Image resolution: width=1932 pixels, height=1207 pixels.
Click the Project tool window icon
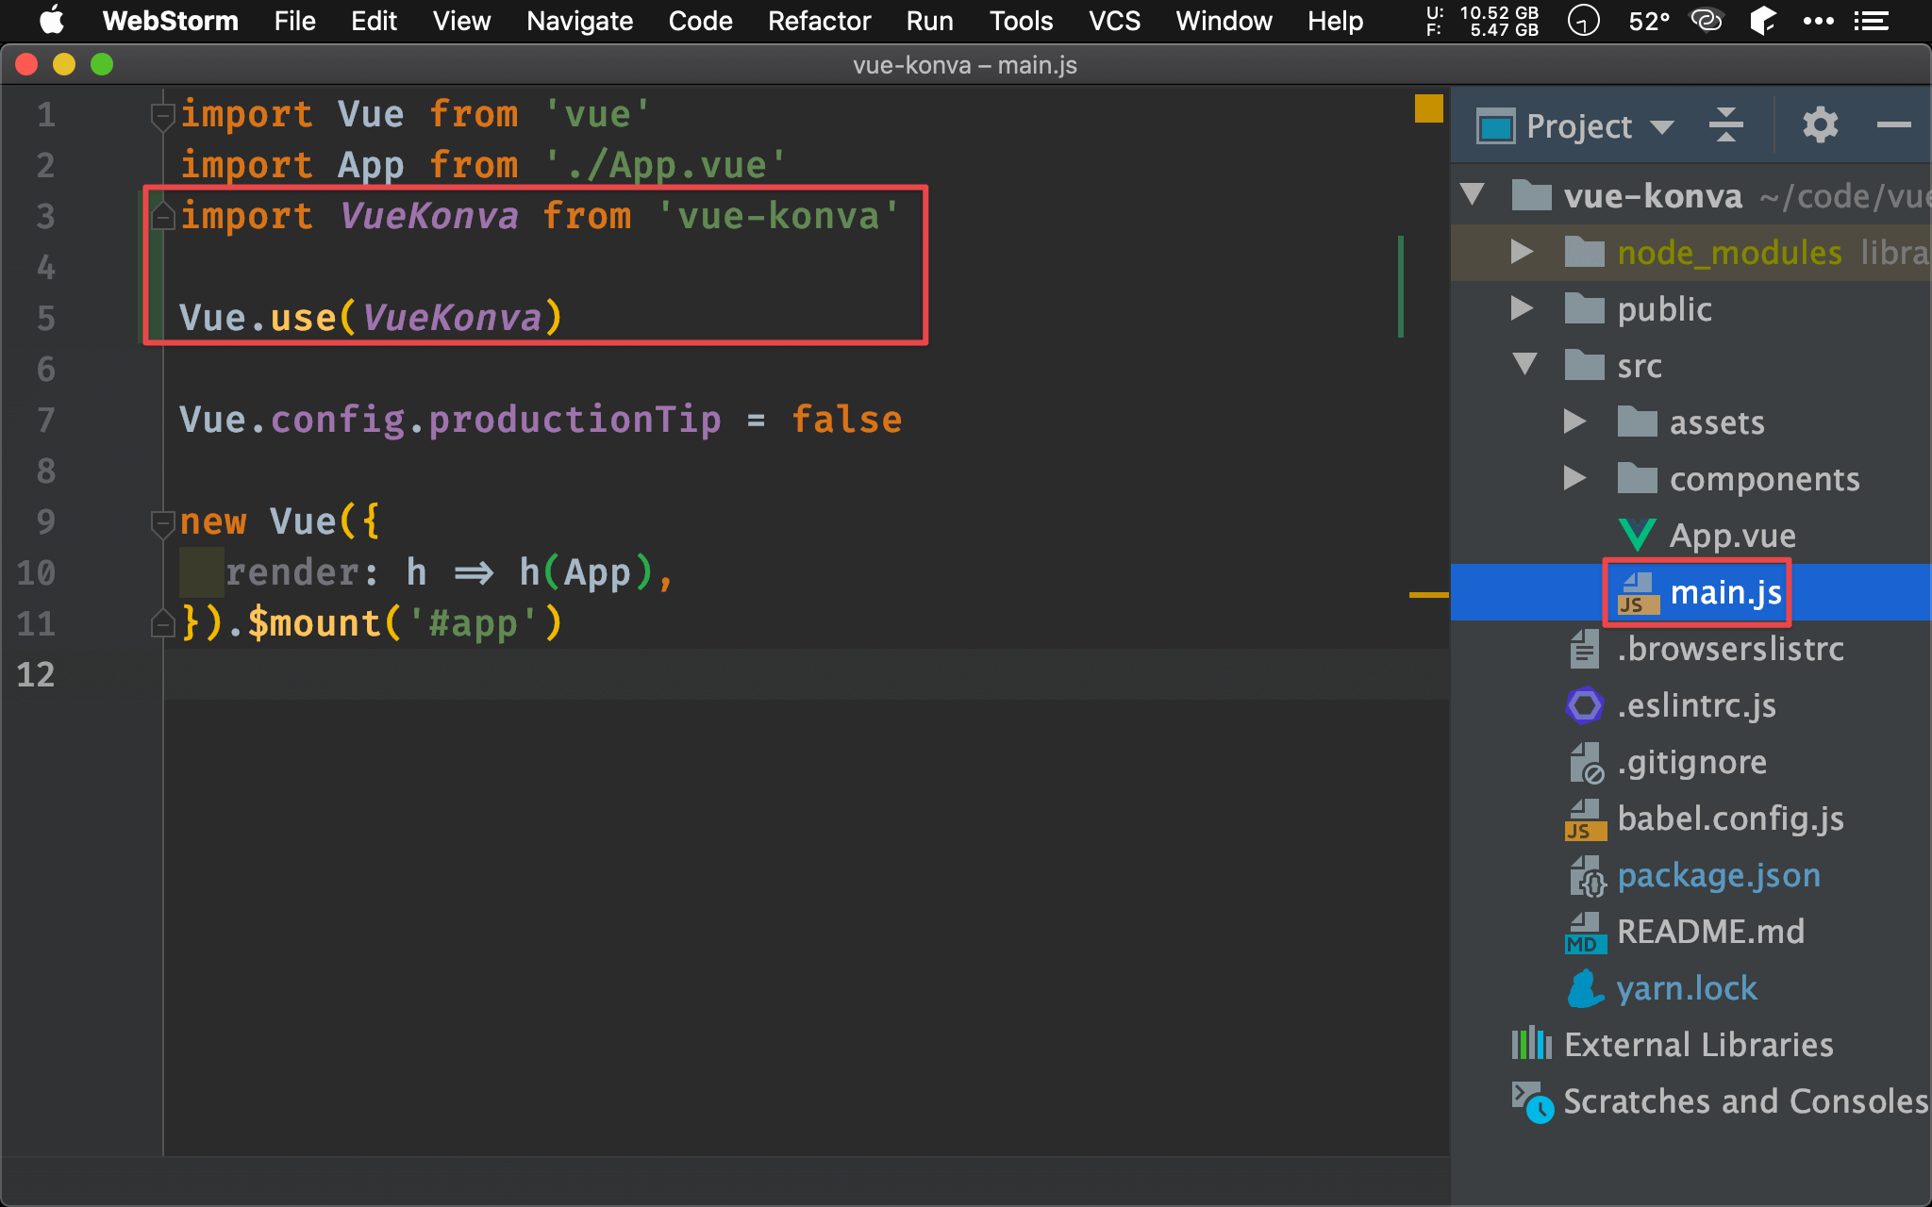click(1495, 125)
